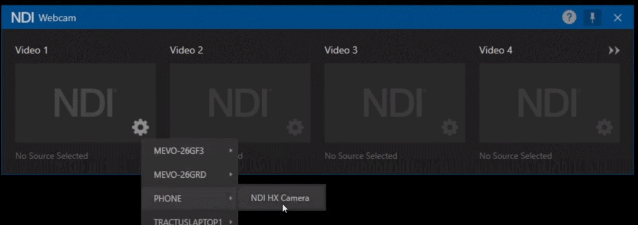Image resolution: width=638 pixels, height=225 pixels.
Task: Close the NDI Webcam window
Action: [618, 18]
